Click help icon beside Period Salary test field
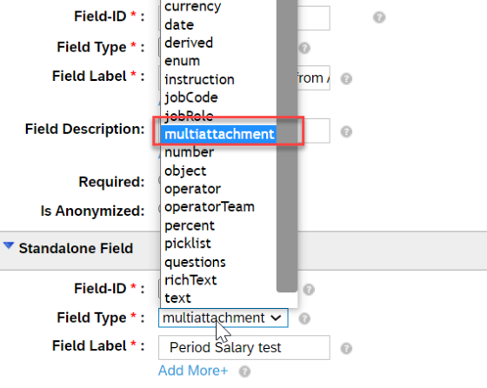Image resolution: width=487 pixels, height=388 pixels. coord(346,348)
